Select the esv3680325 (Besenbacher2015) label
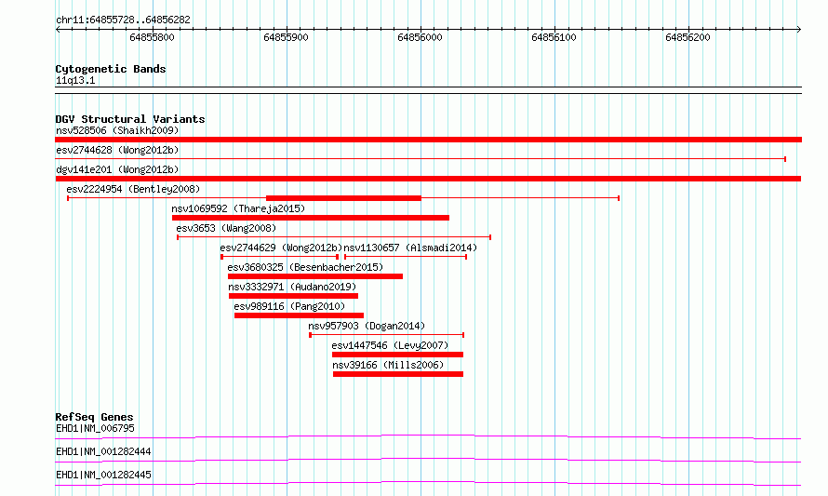 (x=305, y=267)
